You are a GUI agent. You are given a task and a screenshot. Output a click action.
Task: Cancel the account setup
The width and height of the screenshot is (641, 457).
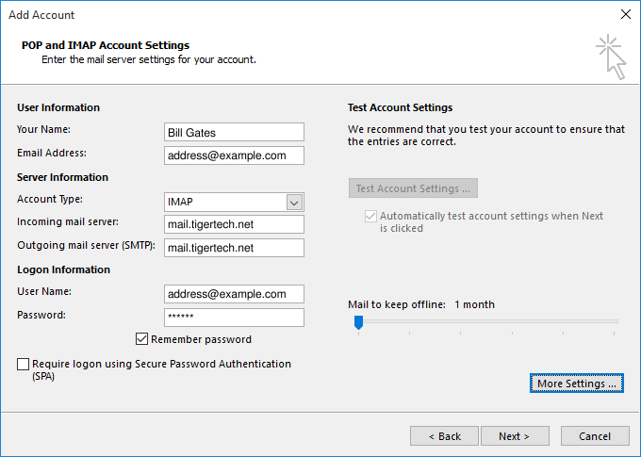point(595,436)
